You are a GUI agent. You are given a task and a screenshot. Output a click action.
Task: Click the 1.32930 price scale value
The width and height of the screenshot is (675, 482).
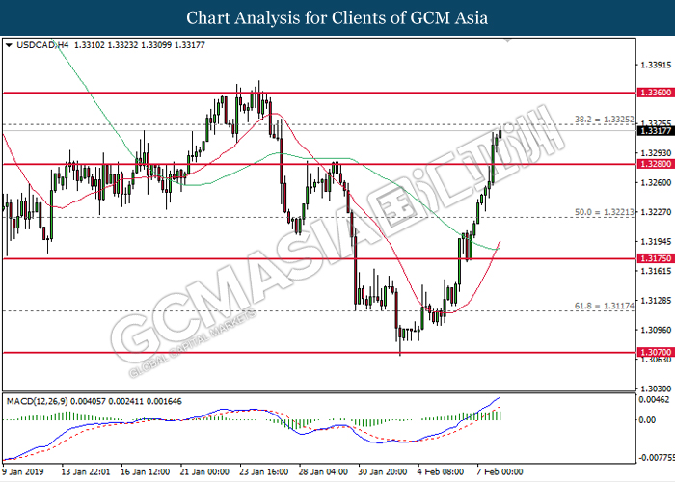tap(656, 153)
